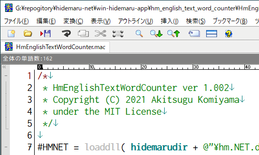The height and width of the screenshot is (155, 259).
Task: Click the scissors cut icon
Action: click(100, 34)
